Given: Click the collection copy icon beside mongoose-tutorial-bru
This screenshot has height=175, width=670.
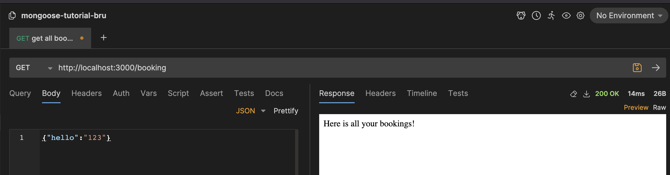Looking at the screenshot, I should [x=12, y=15].
